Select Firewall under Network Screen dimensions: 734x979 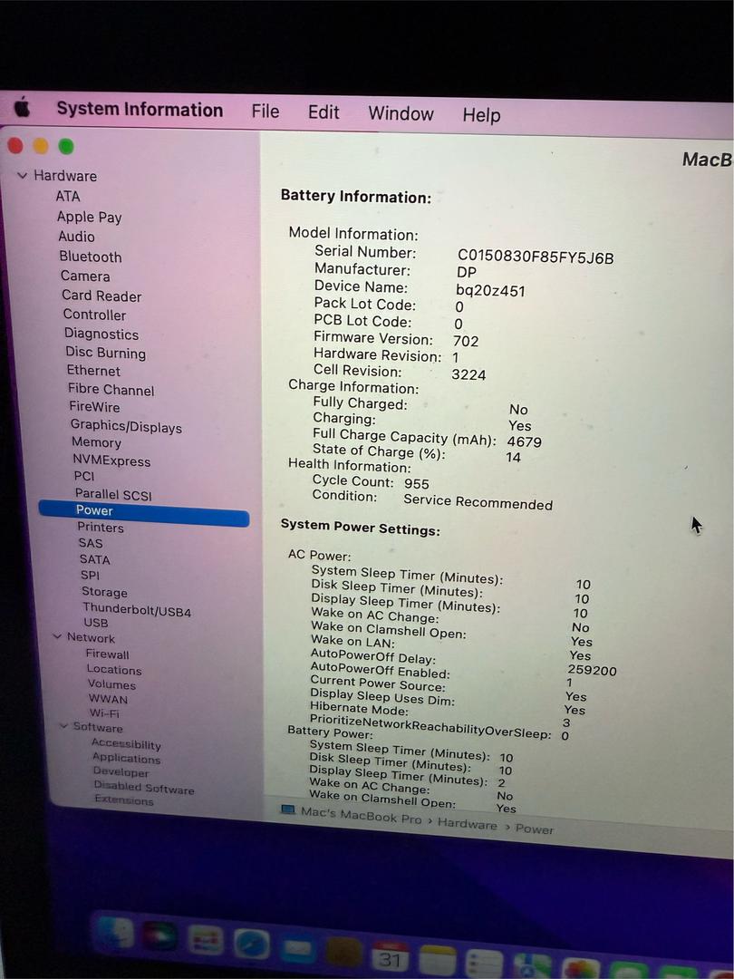pos(107,654)
